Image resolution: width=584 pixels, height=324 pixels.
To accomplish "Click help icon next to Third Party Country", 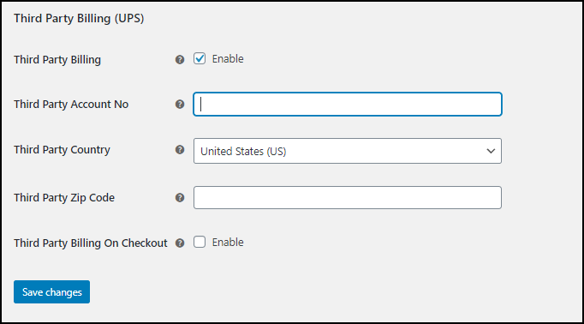I will coord(180,150).
